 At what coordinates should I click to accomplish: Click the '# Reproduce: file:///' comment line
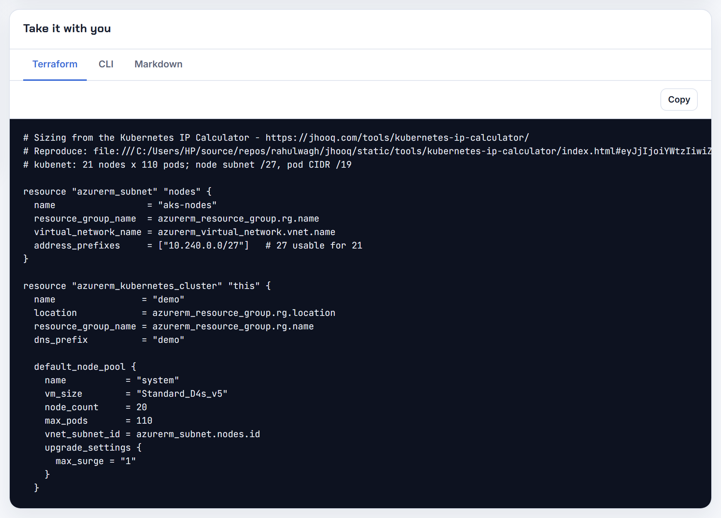point(367,151)
